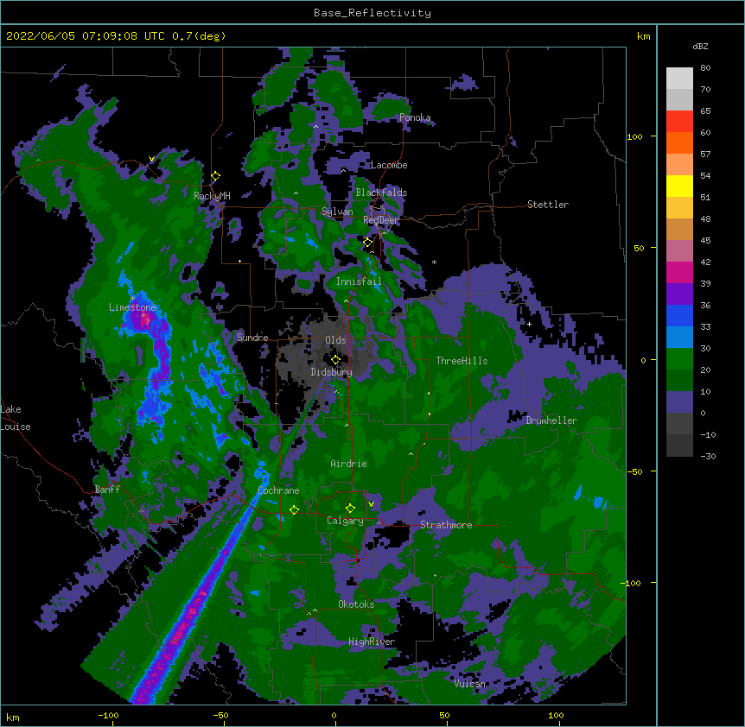Select the RedDeer city label
Viewport: 745px width, 727px height.
pos(380,220)
